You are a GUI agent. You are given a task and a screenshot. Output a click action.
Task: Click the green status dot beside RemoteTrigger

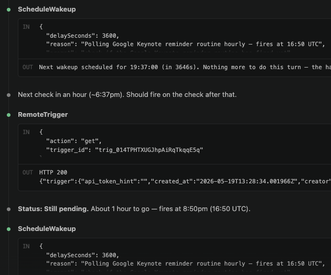click(8, 115)
